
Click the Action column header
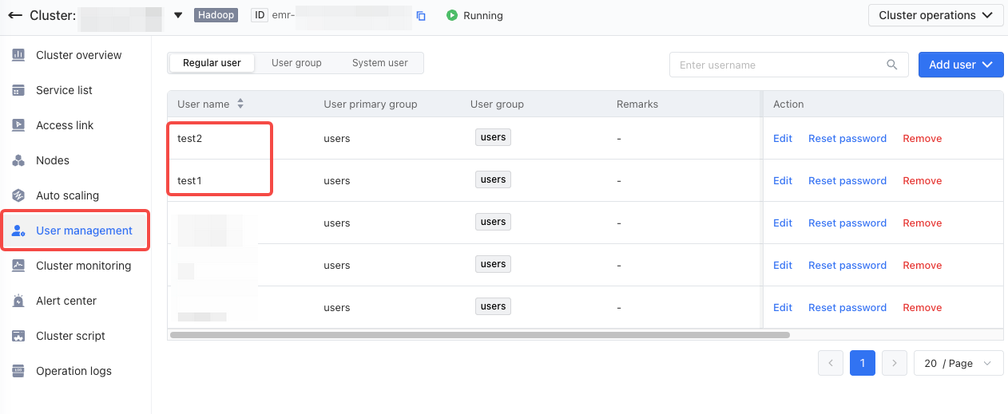point(788,104)
